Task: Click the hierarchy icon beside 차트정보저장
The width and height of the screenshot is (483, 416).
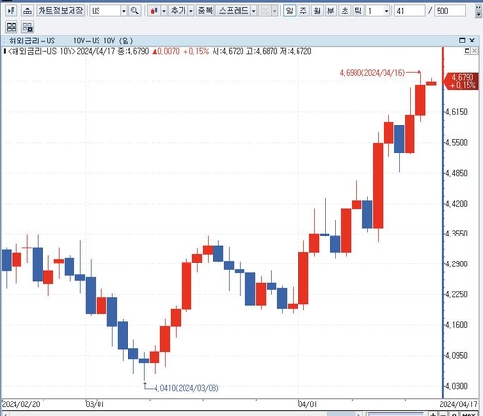Action: [x=27, y=11]
